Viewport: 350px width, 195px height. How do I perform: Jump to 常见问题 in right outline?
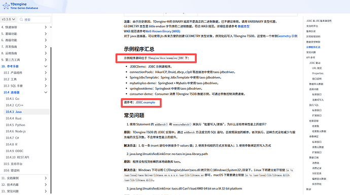[x=311, y=52]
